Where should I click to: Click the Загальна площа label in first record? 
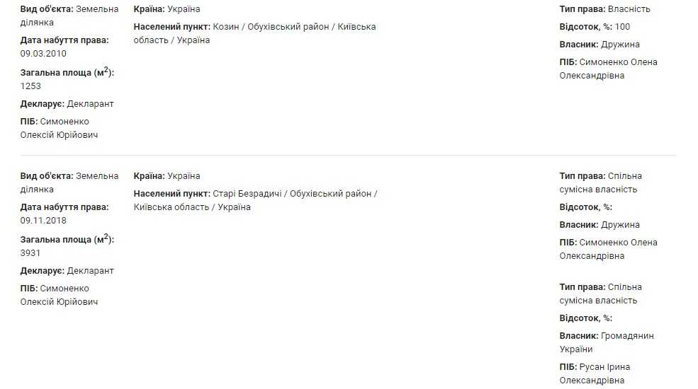click(x=67, y=72)
